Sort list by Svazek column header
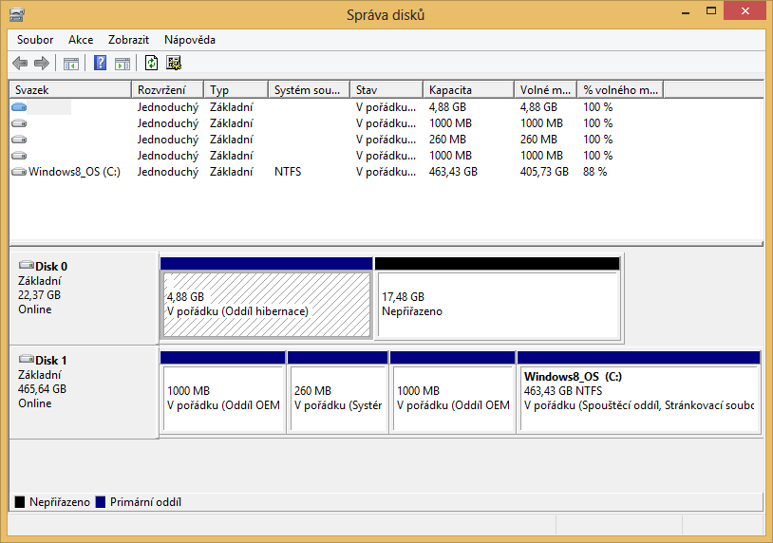This screenshot has height=543, width=773. tap(69, 90)
